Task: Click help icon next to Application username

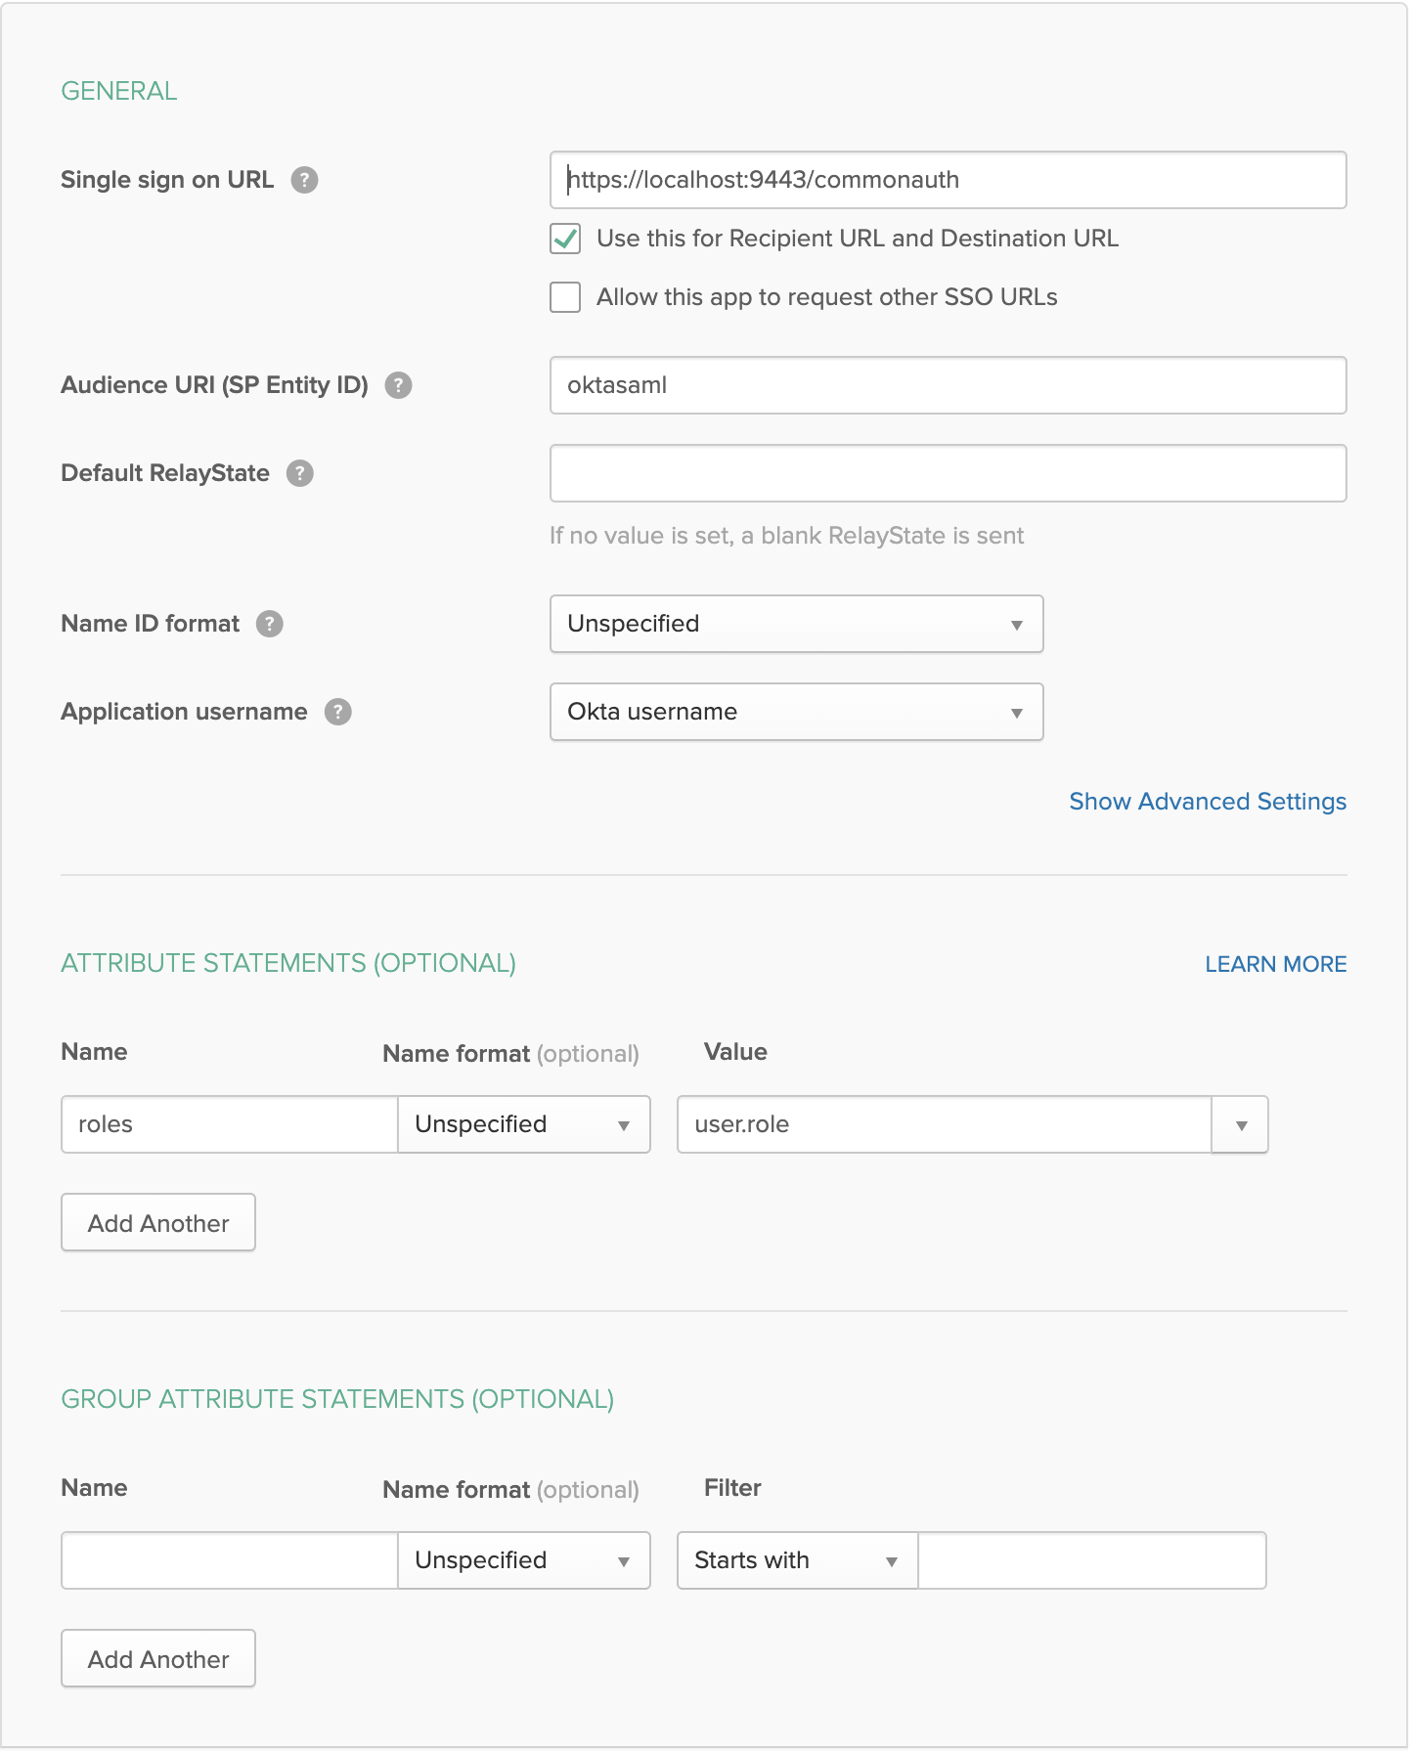Action: [x=338, y=712]
